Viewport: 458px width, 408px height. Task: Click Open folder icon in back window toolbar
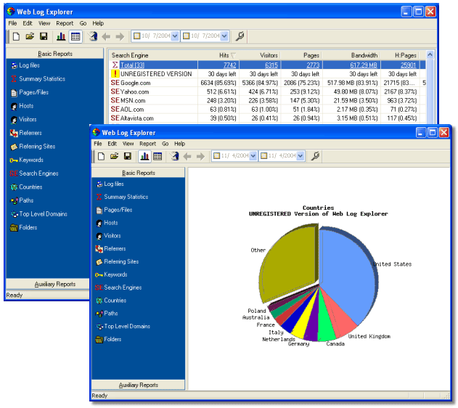(30, 36)
